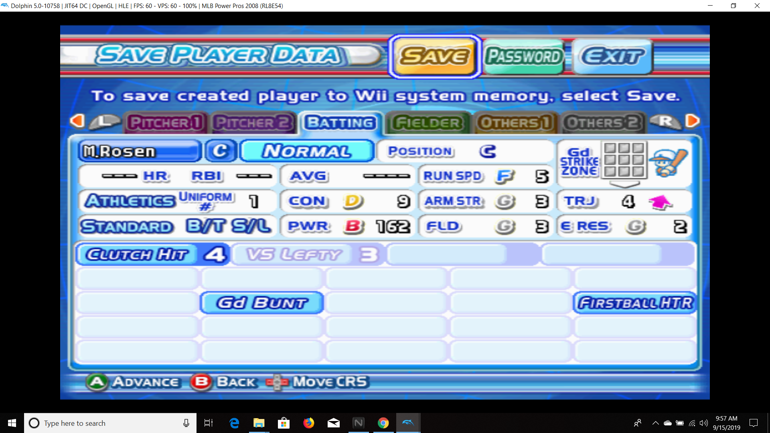Select the VS Lefty 3 ability

tap(308, 255)
